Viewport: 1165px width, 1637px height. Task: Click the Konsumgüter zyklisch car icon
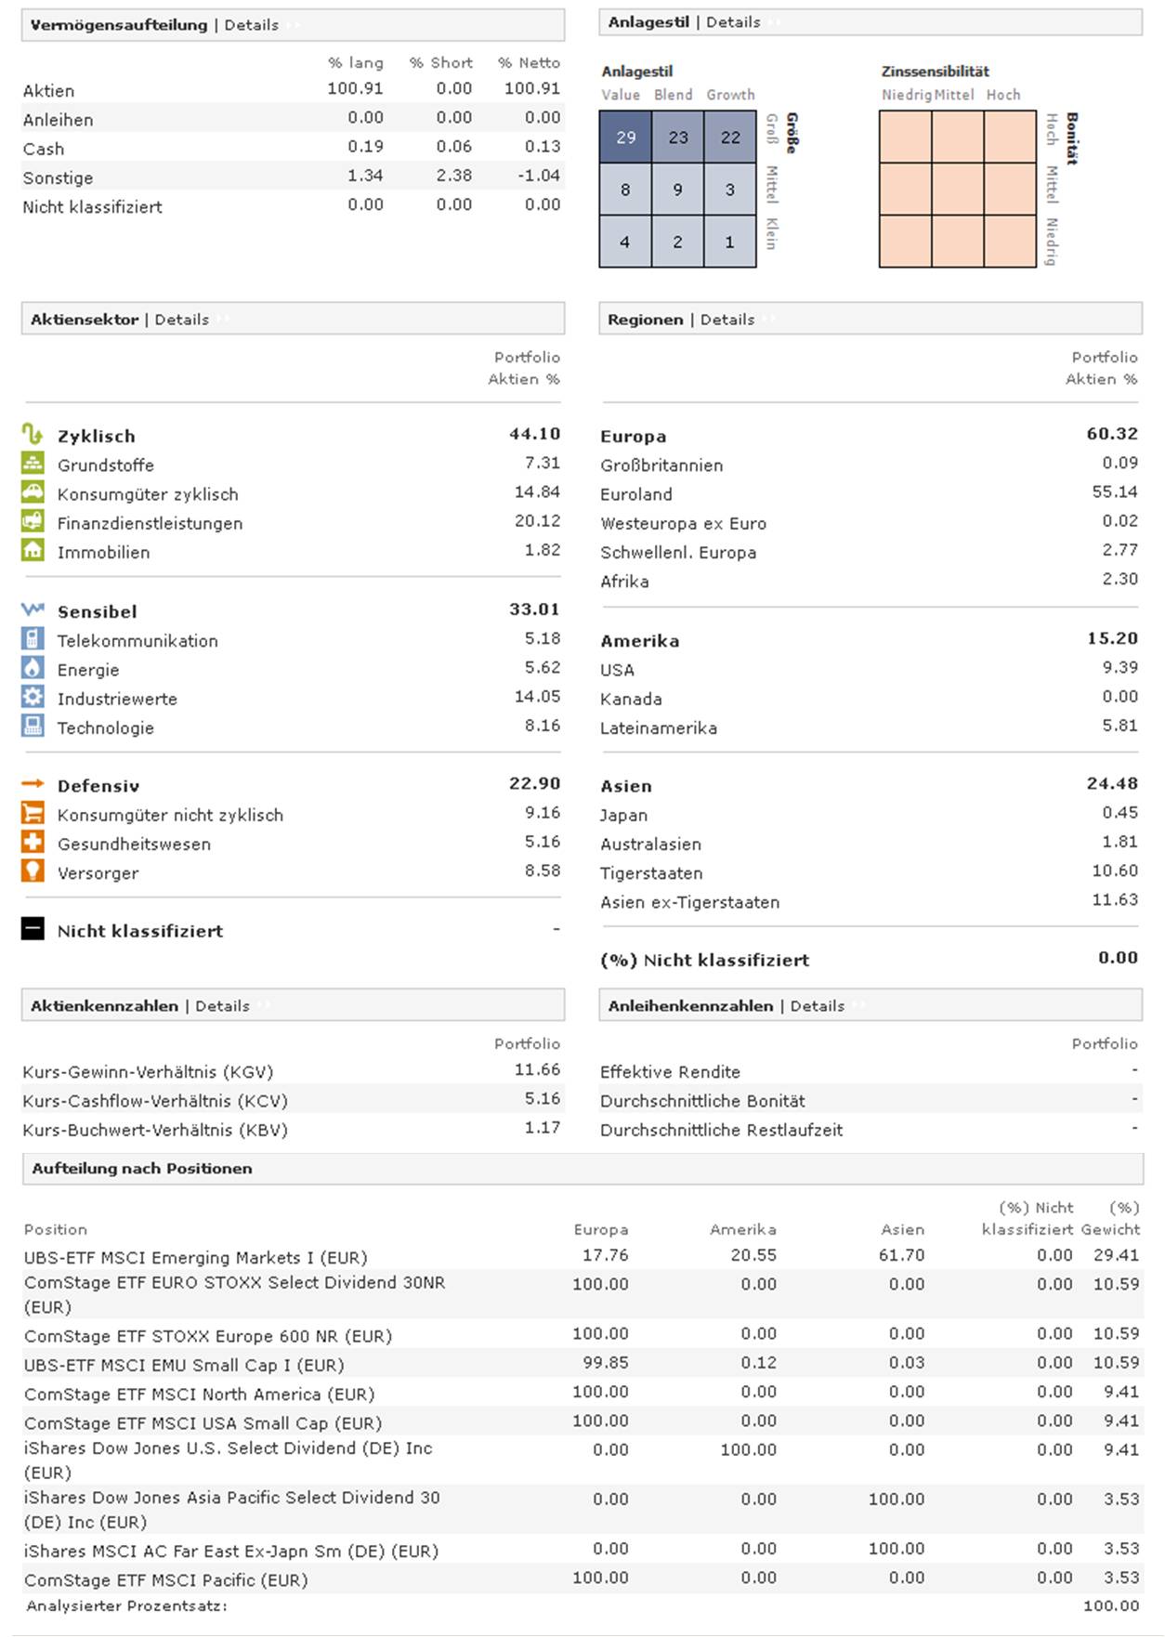tap(33, 492)
